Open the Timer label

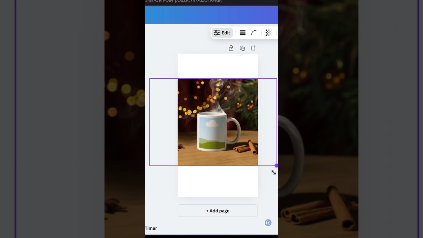point(151,228)
